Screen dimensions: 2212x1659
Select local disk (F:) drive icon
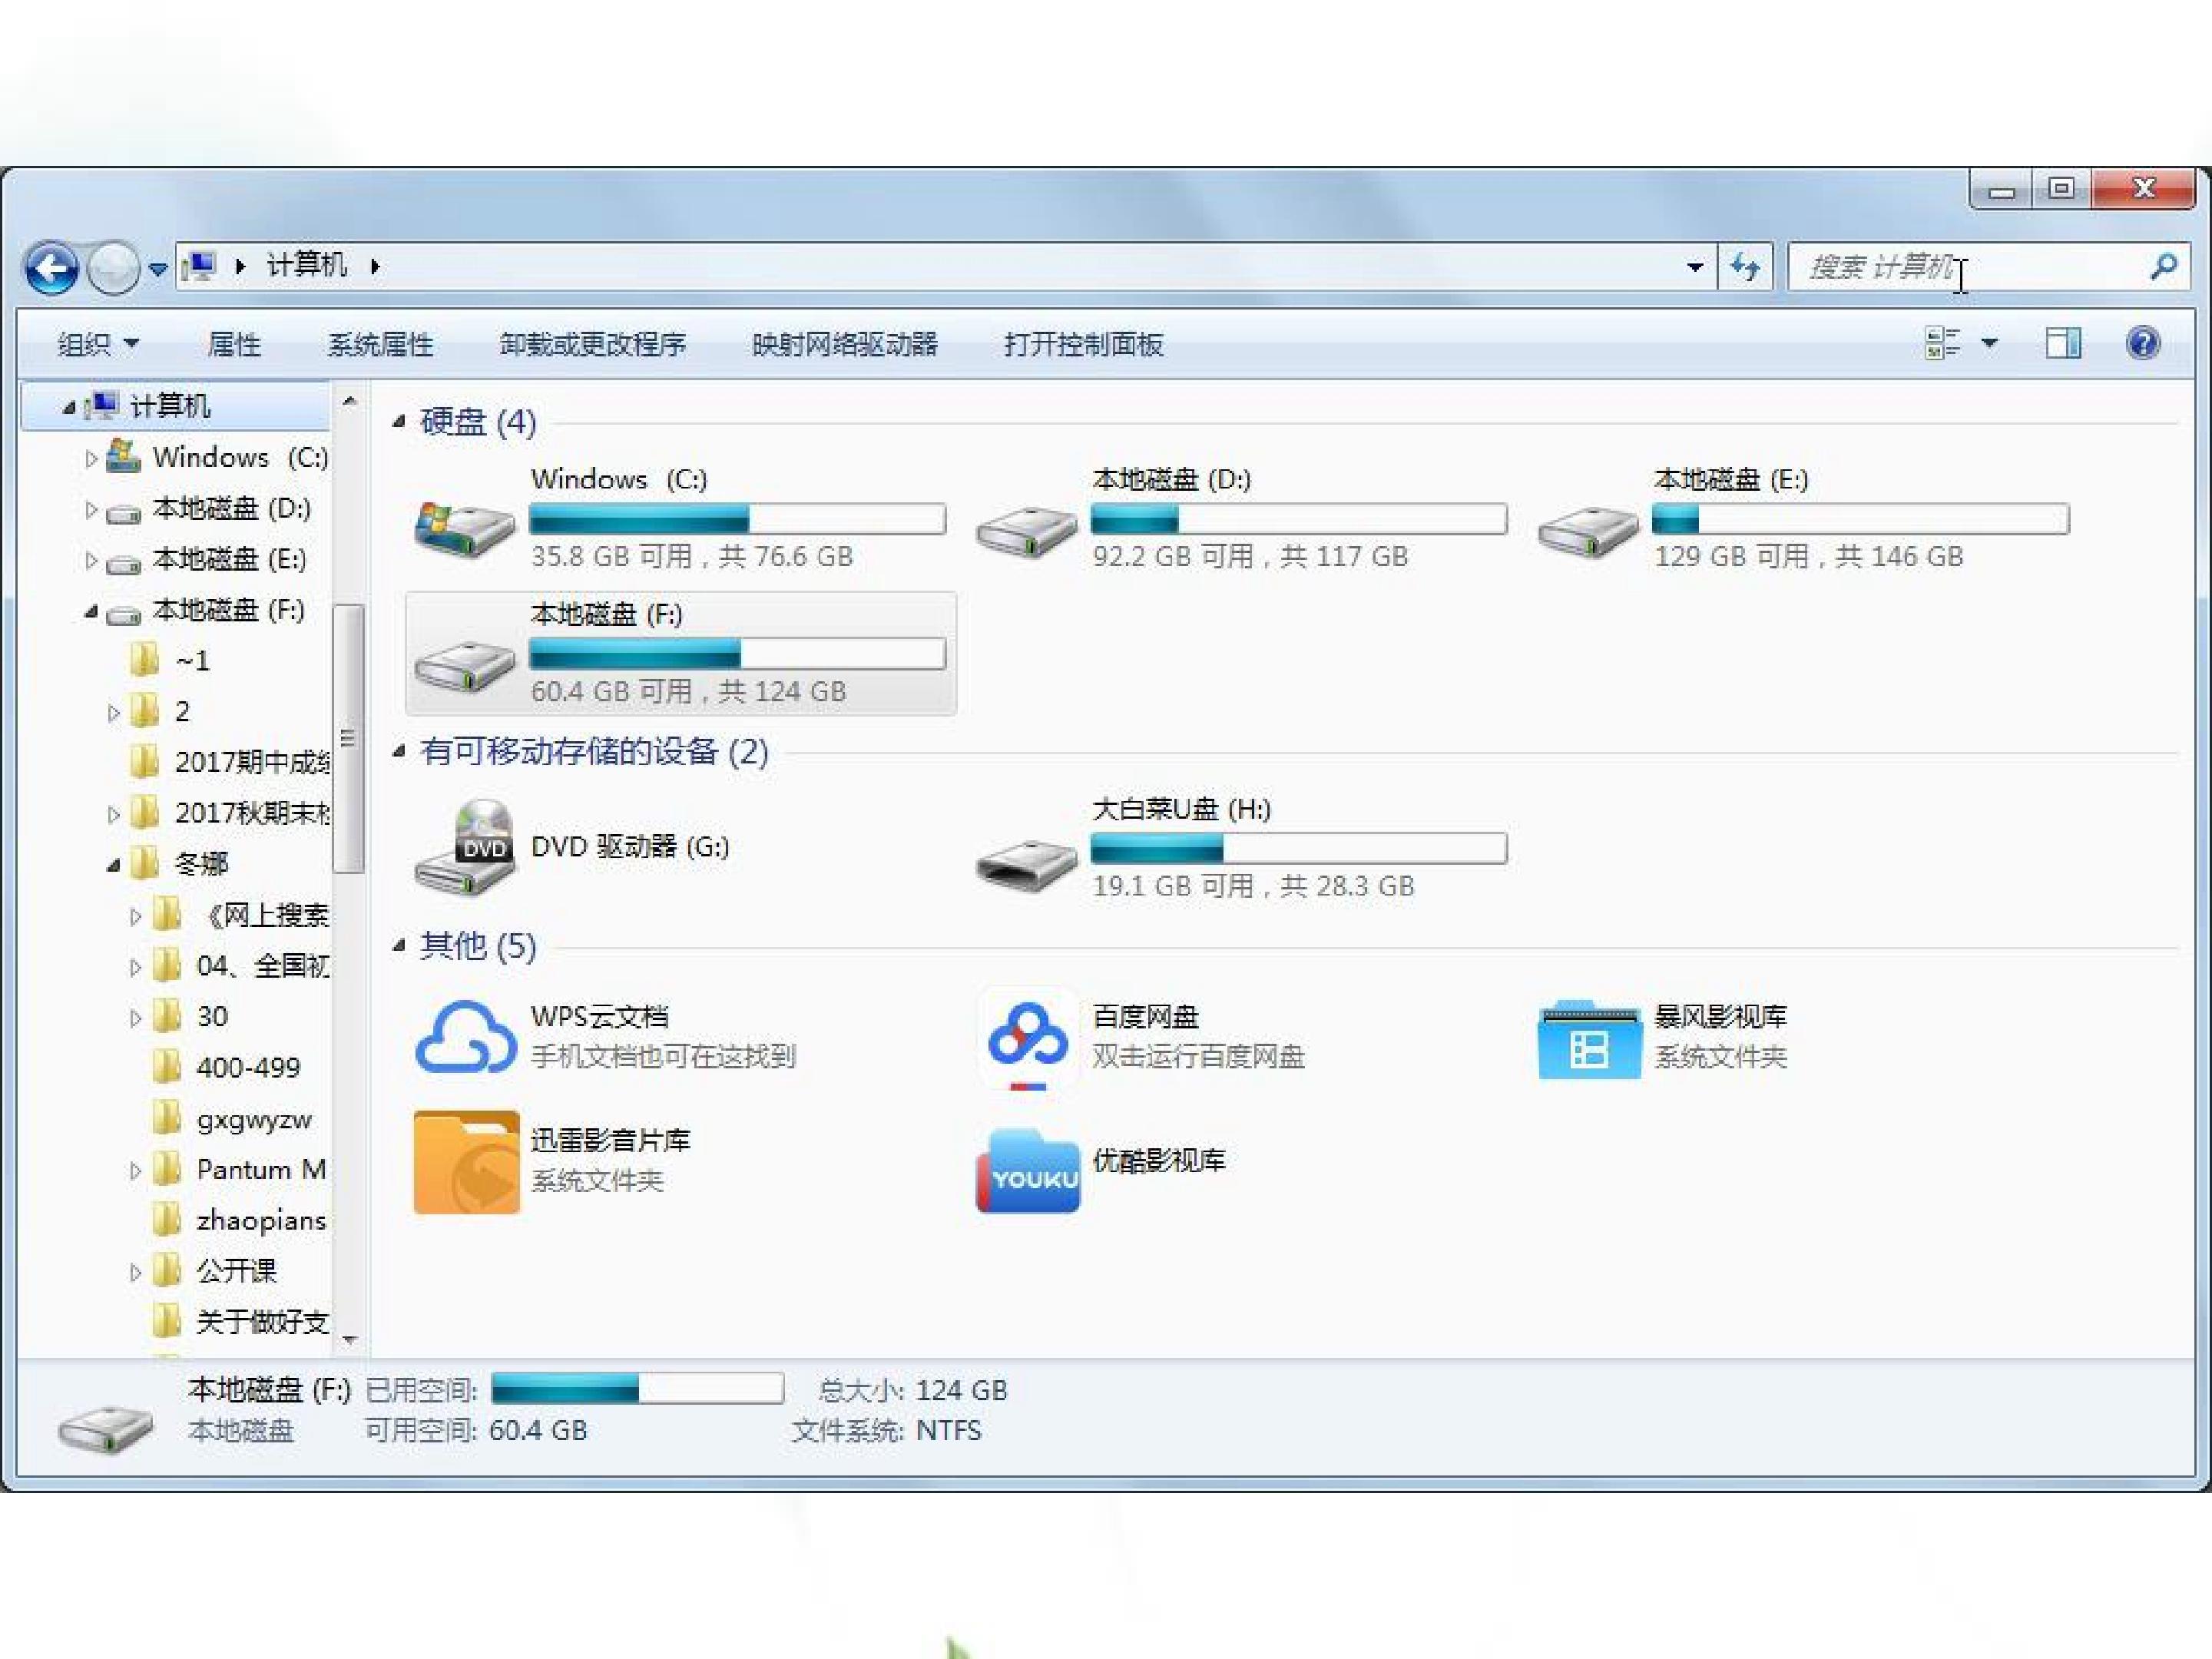(x=465, y=665)
